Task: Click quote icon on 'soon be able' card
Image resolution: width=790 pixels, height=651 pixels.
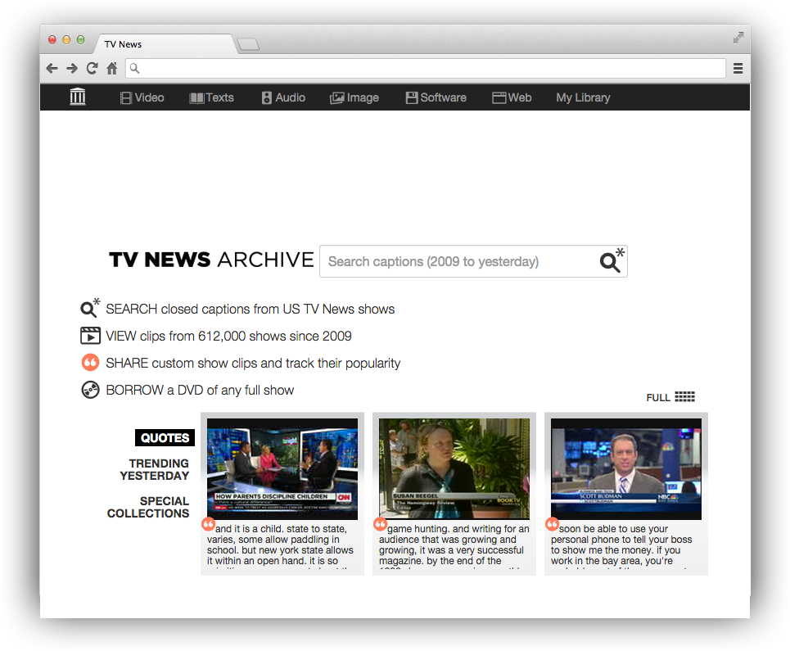Action: (x=553, y=524)
